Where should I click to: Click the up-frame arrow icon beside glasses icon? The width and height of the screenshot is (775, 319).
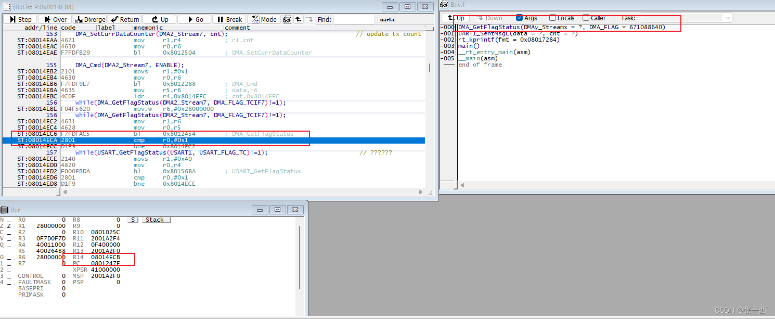299,19
